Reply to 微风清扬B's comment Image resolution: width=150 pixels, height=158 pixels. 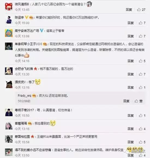[x=129, y=10]
